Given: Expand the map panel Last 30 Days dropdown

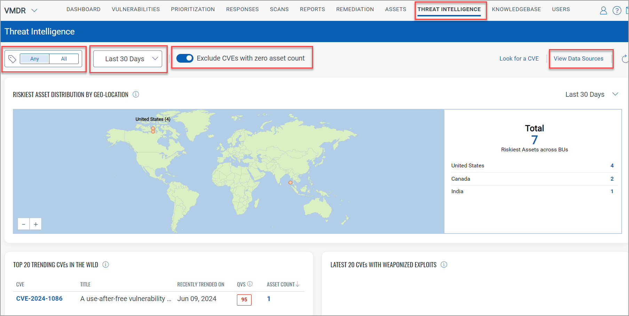Looking at the screenshot, I should tap(591, 94).
